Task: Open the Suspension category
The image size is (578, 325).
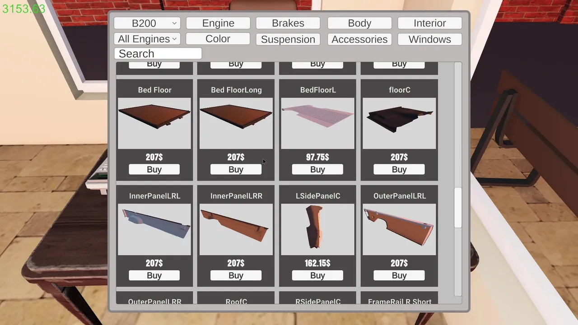Action: coord(288,39)
